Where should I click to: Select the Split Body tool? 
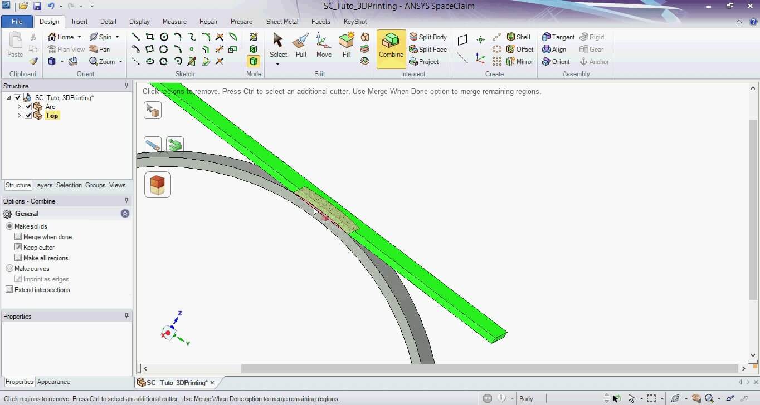click(x=428, y=37)
